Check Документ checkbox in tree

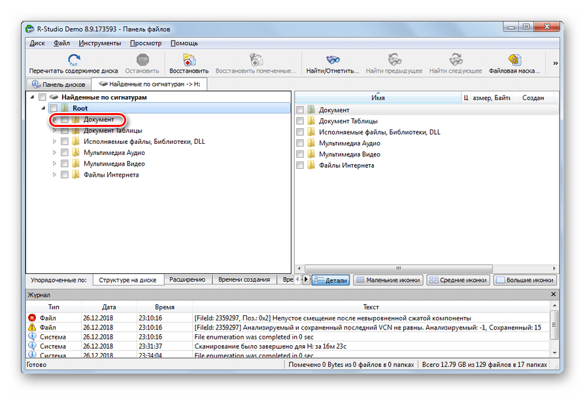[65, 120]
